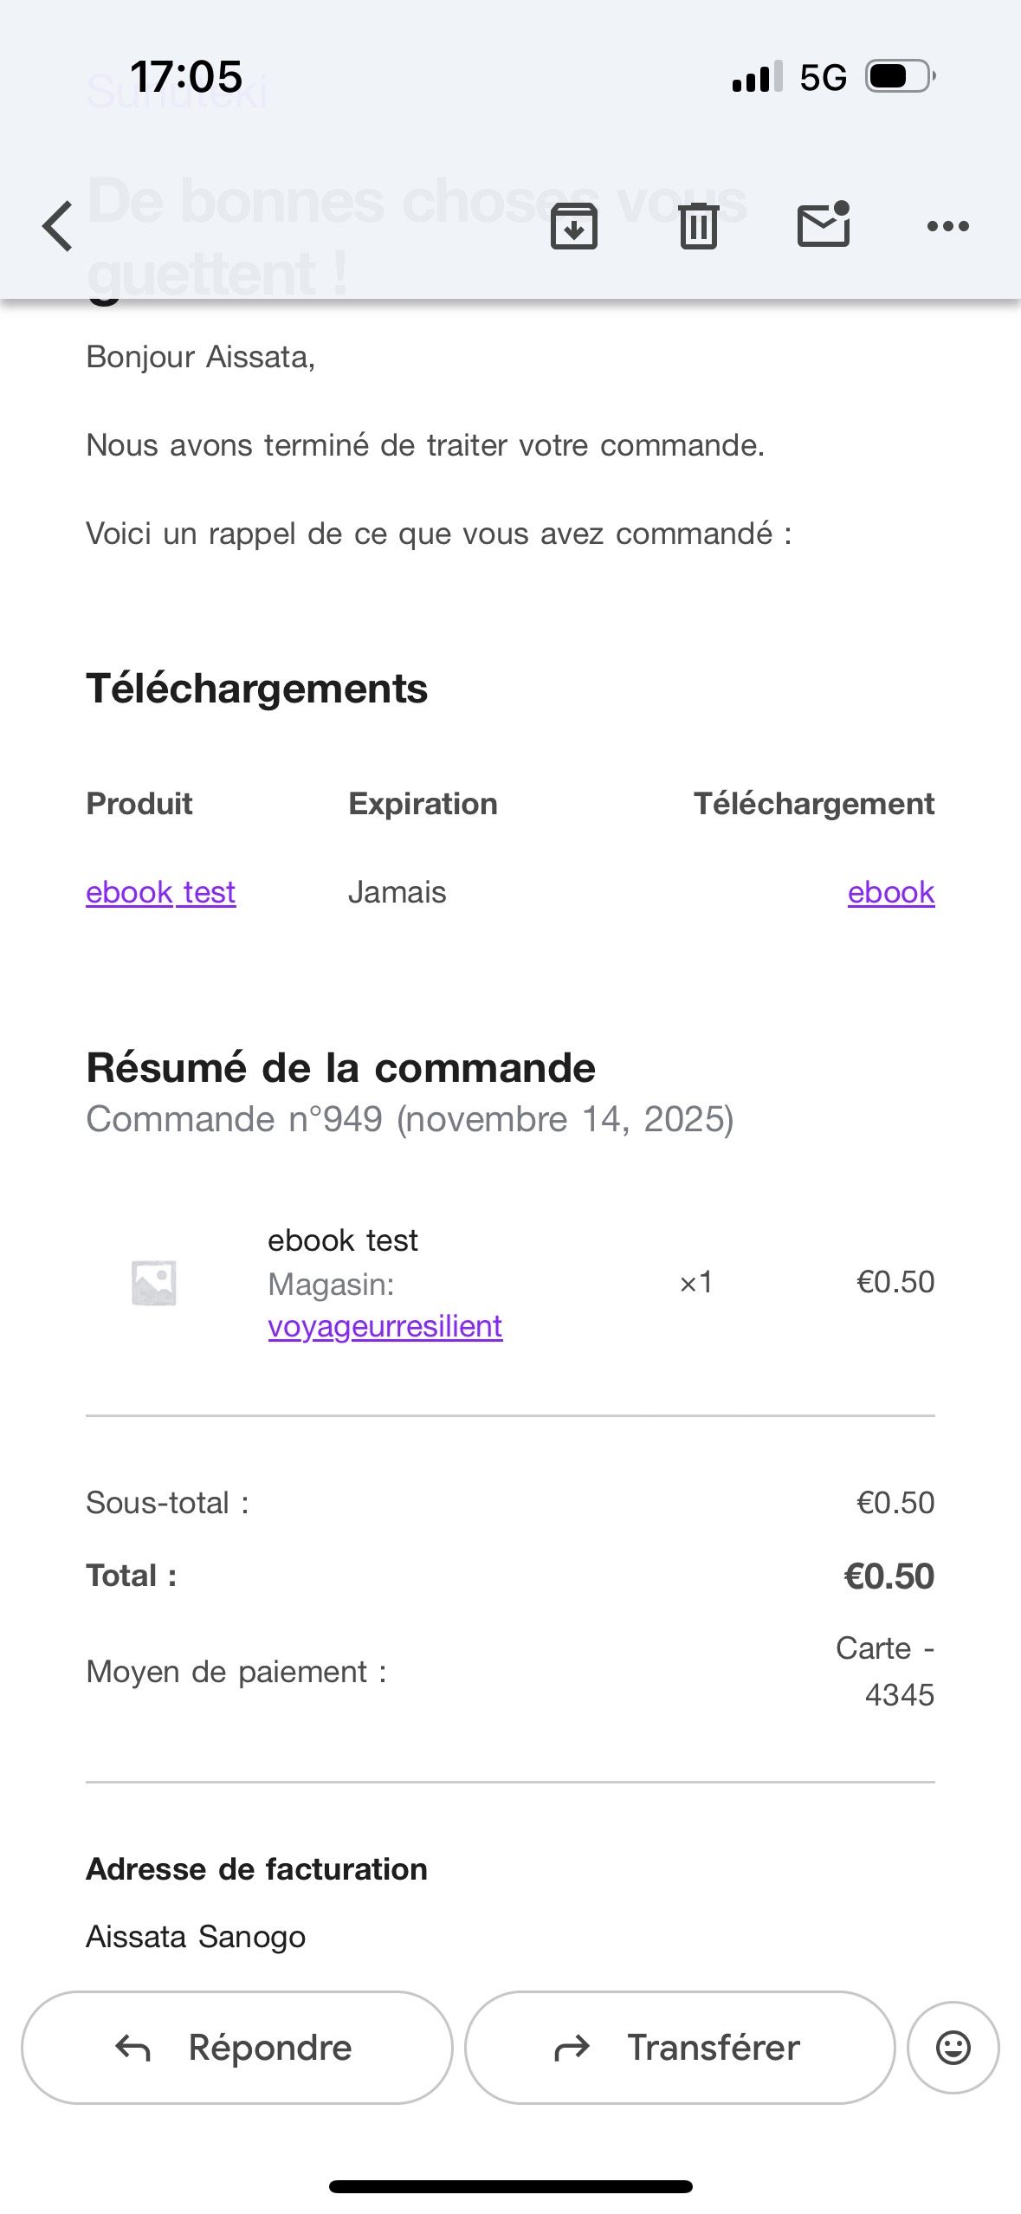This screenshot has height=2214, width=1021.
Task: Tap the home indicator bar
Action: click(x=510, y=2186)
